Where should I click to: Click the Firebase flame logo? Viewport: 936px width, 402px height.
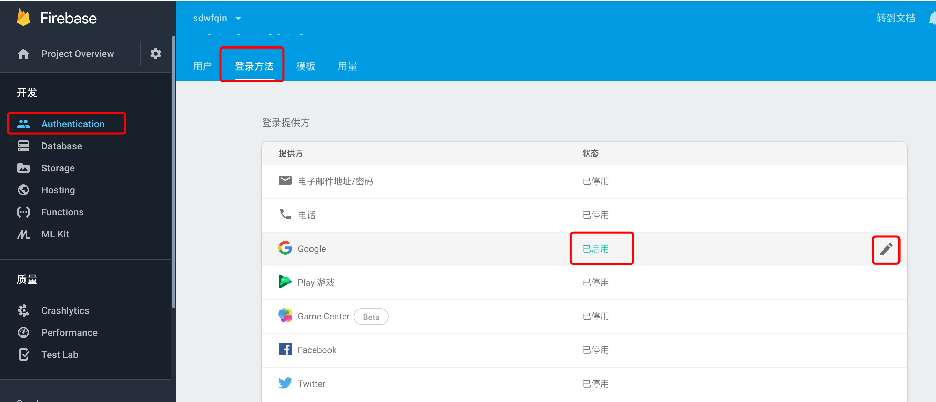pos(24,18)
